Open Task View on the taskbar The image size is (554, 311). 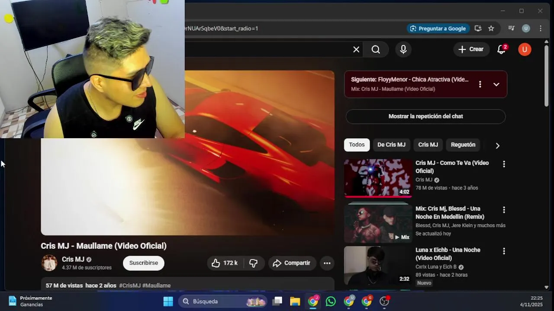(x=277, y=301)
